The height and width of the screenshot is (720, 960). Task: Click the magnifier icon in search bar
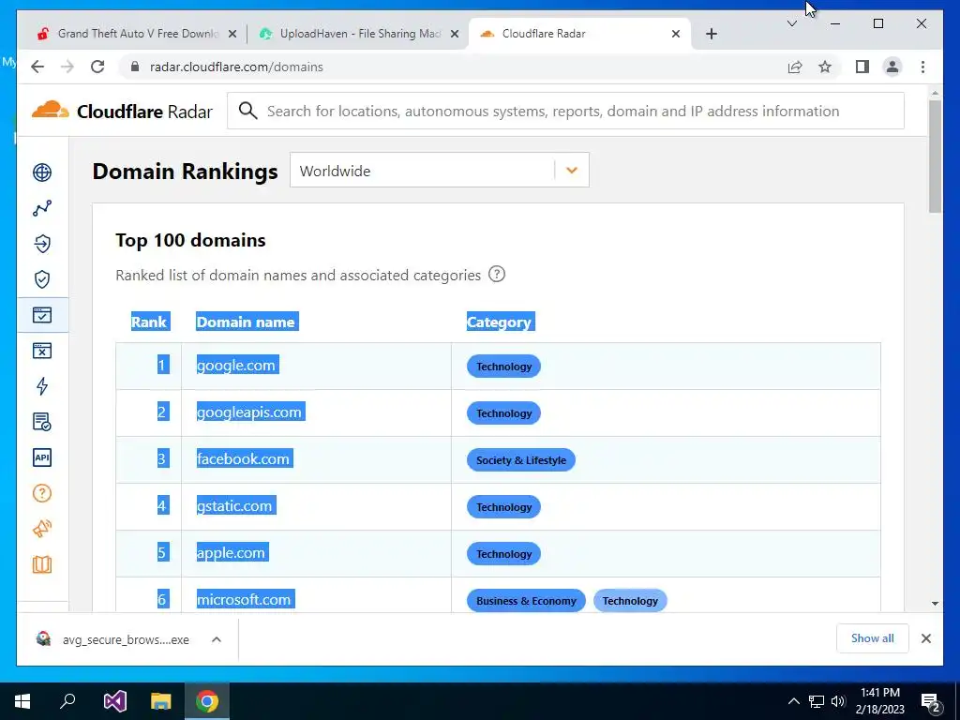pos(247,111)
